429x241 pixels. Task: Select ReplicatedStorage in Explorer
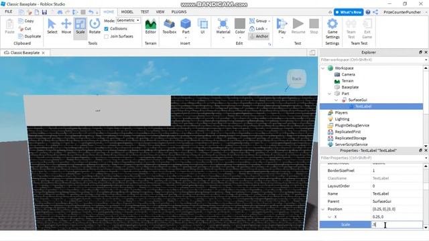pos(350,138)
